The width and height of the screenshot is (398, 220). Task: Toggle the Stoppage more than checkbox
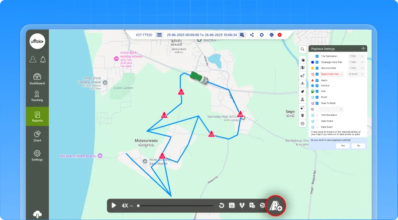tap(317, 62)
